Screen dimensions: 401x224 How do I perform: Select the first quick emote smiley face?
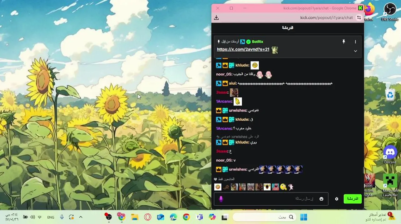click(218, 187)
